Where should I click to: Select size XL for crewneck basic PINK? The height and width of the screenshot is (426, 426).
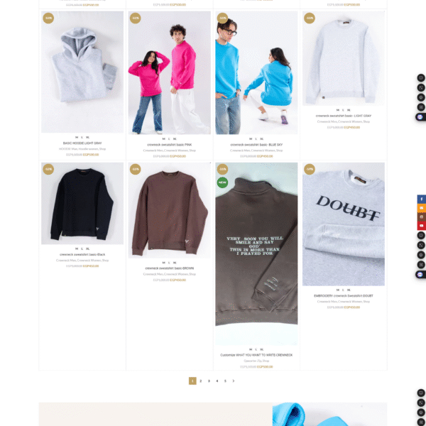(175, 139)
